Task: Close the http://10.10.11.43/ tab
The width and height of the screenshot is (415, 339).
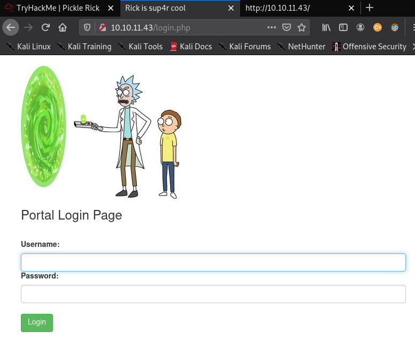Action: coord(351,8)
